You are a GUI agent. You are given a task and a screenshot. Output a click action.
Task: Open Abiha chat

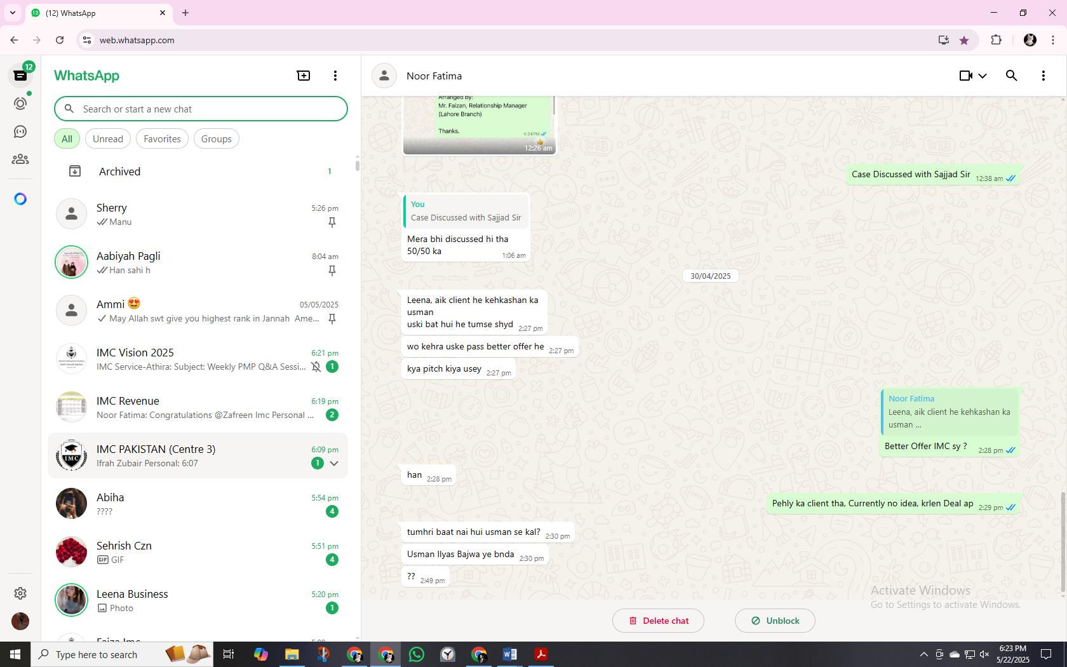198,504
